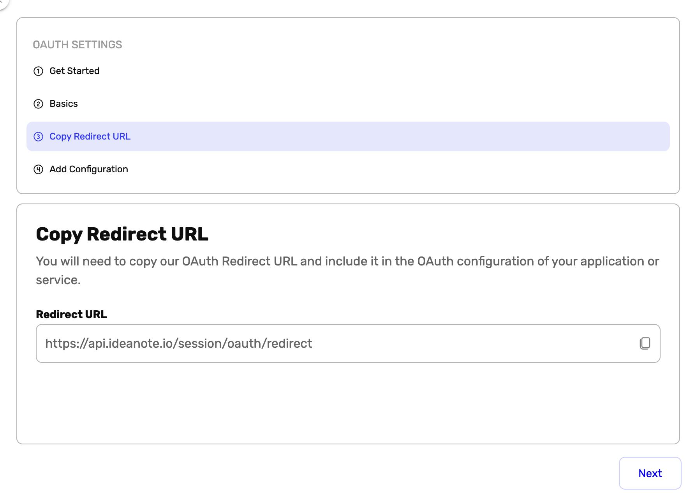Image resolution: width=696 pixels, height=504 pixels.
Task: Click inside the Redirect URL input field
Action: (273, 343)
